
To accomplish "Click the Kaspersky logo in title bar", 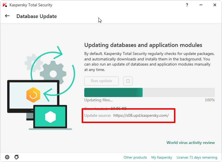I will point(5,5).
